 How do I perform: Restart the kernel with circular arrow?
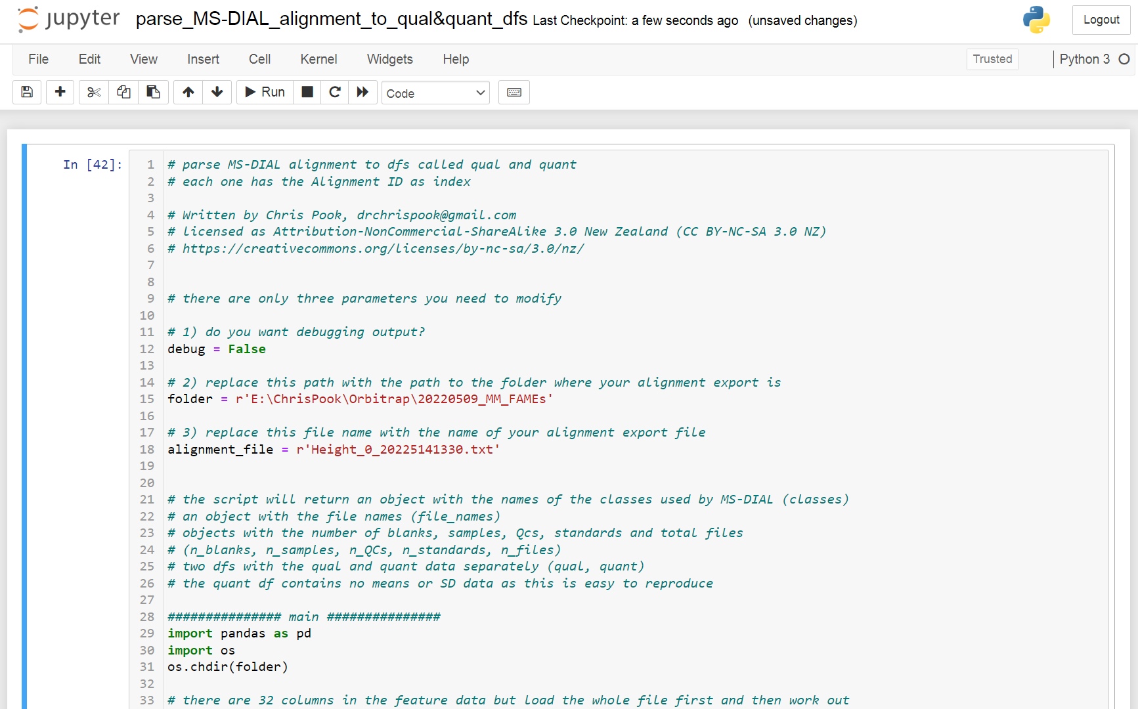tap(335, 92)
